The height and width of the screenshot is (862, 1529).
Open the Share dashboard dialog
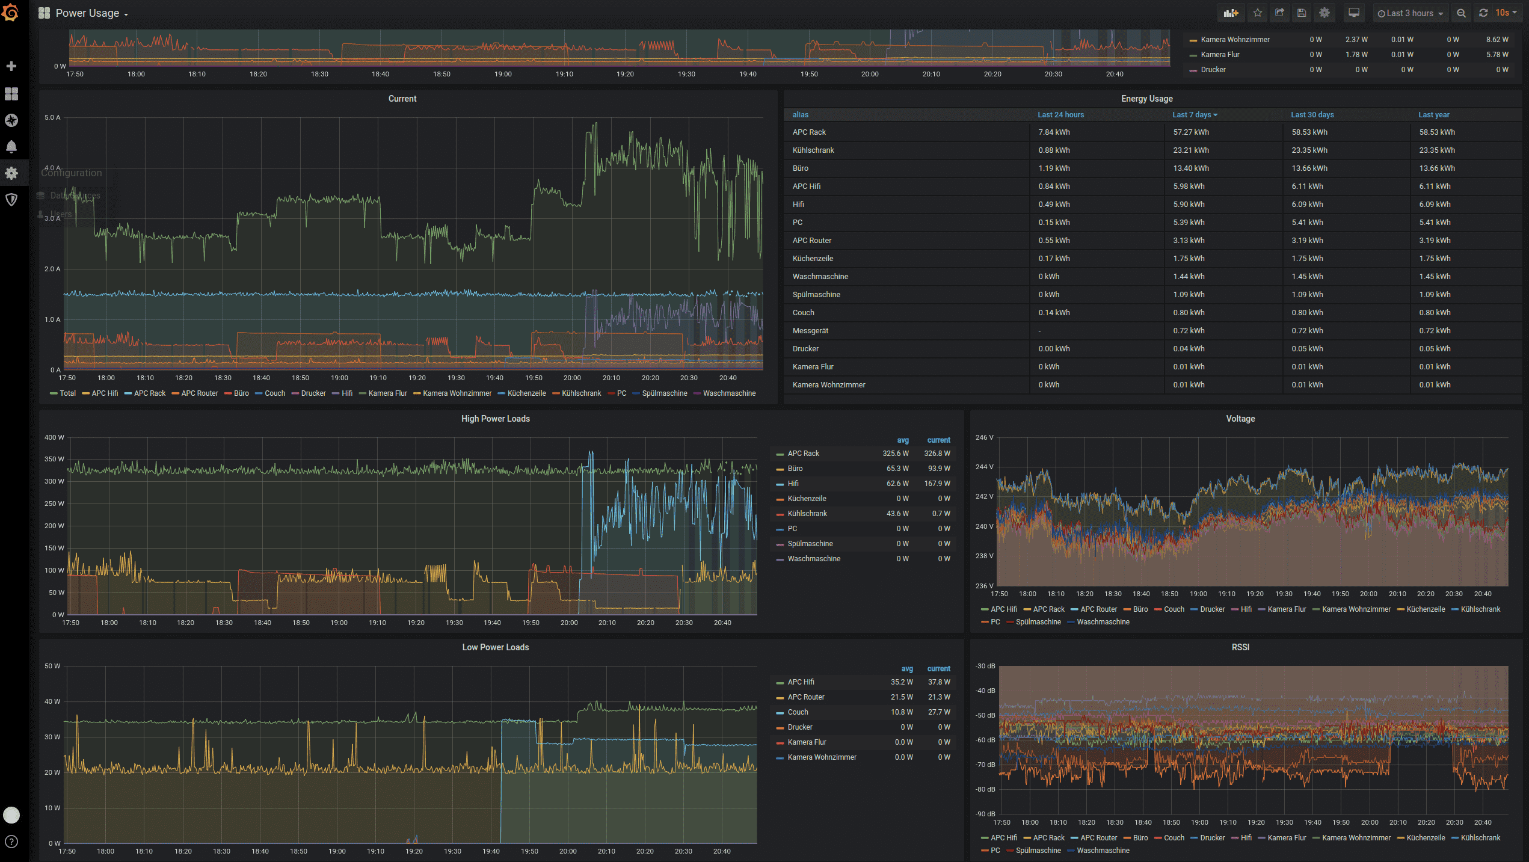[x=1279, y=13]
